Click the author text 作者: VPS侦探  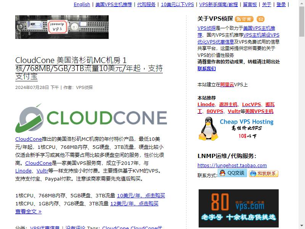78,87
